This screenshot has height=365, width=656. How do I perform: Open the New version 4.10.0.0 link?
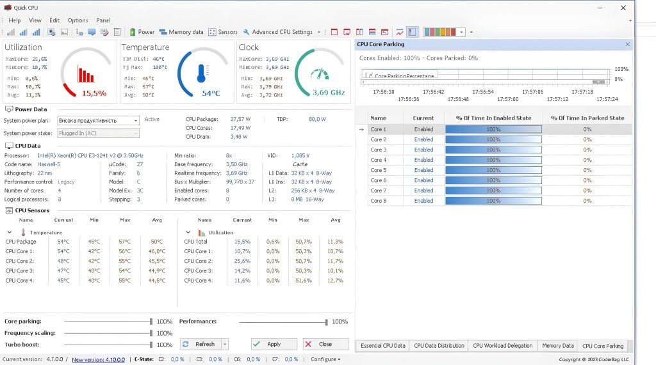98,360
